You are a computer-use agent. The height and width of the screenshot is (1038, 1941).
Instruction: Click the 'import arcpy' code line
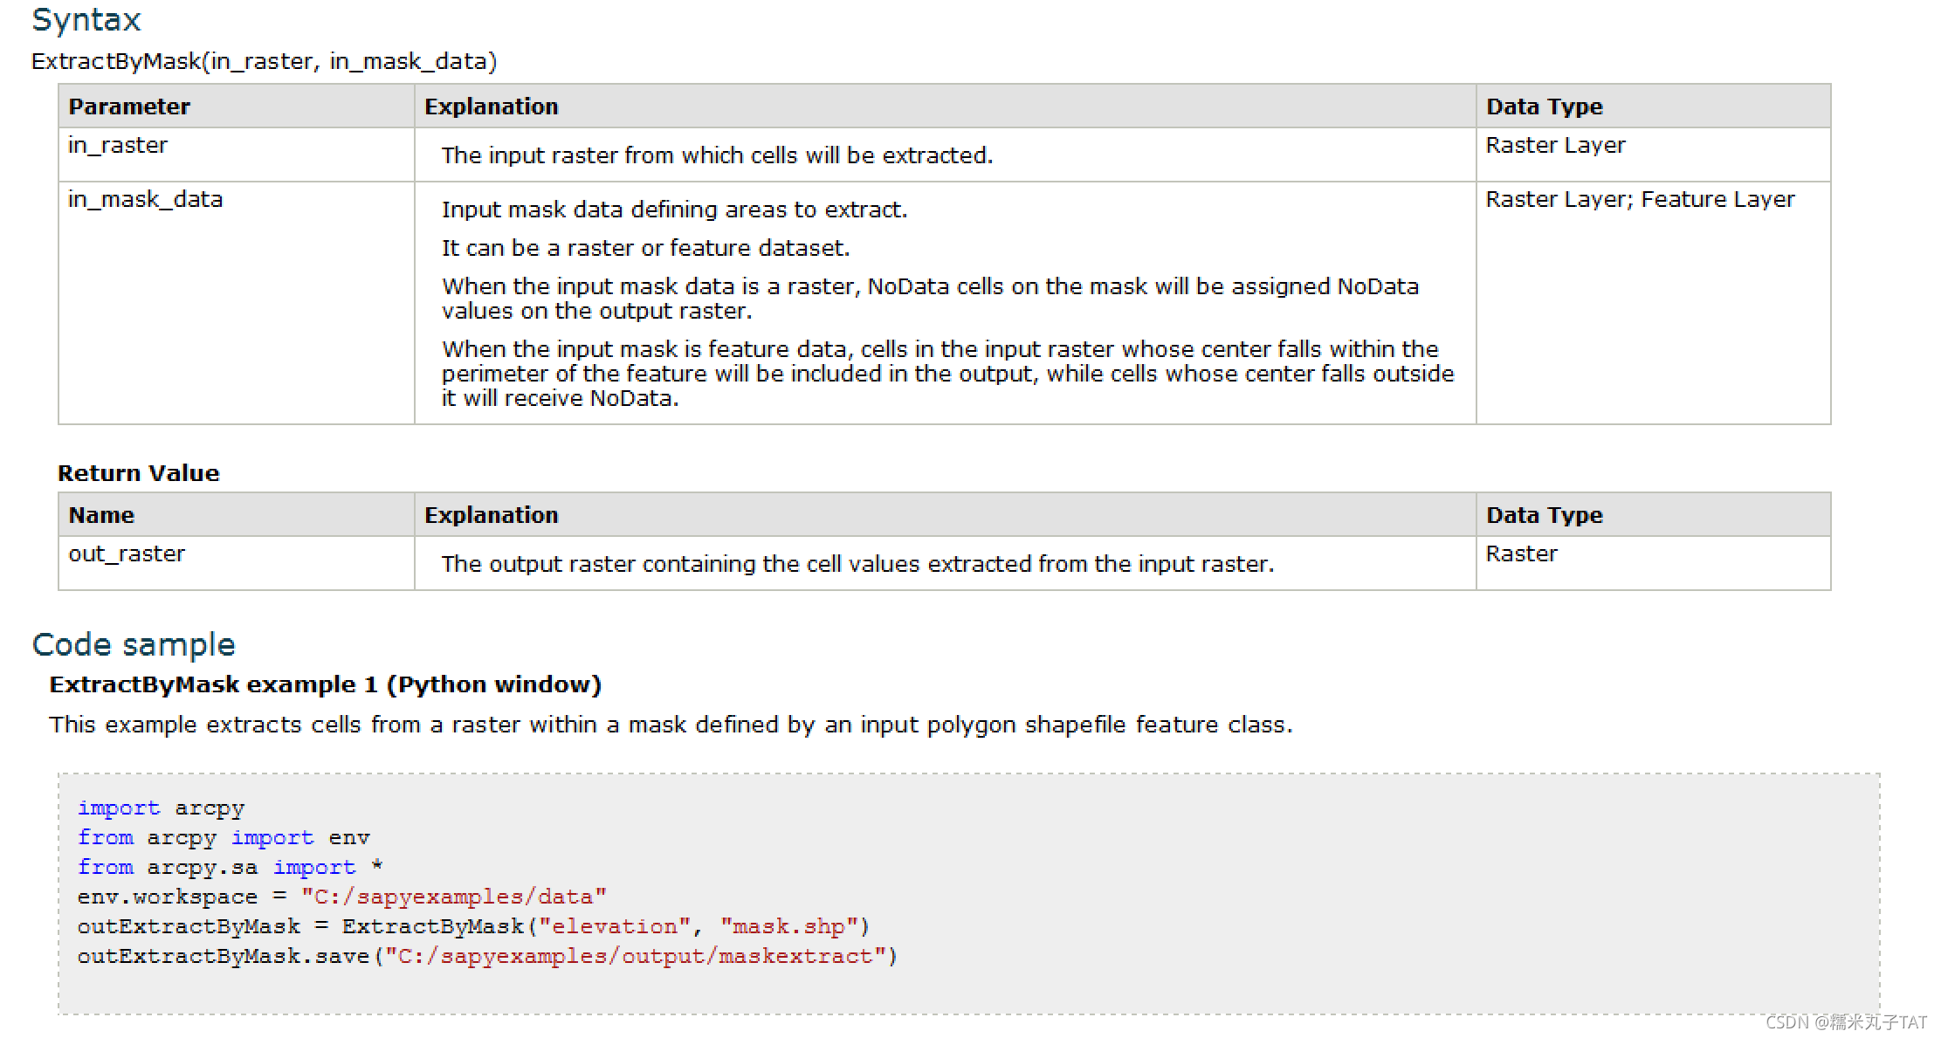pyautogui.click(x=161, y=808)
